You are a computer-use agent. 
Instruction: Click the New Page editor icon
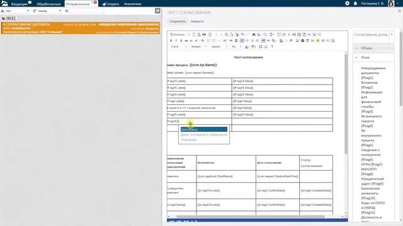(194, 35)
